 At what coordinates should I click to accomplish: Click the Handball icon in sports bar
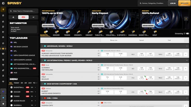133,32
